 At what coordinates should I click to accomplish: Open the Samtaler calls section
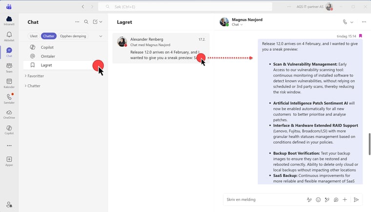tap(9, 99)
